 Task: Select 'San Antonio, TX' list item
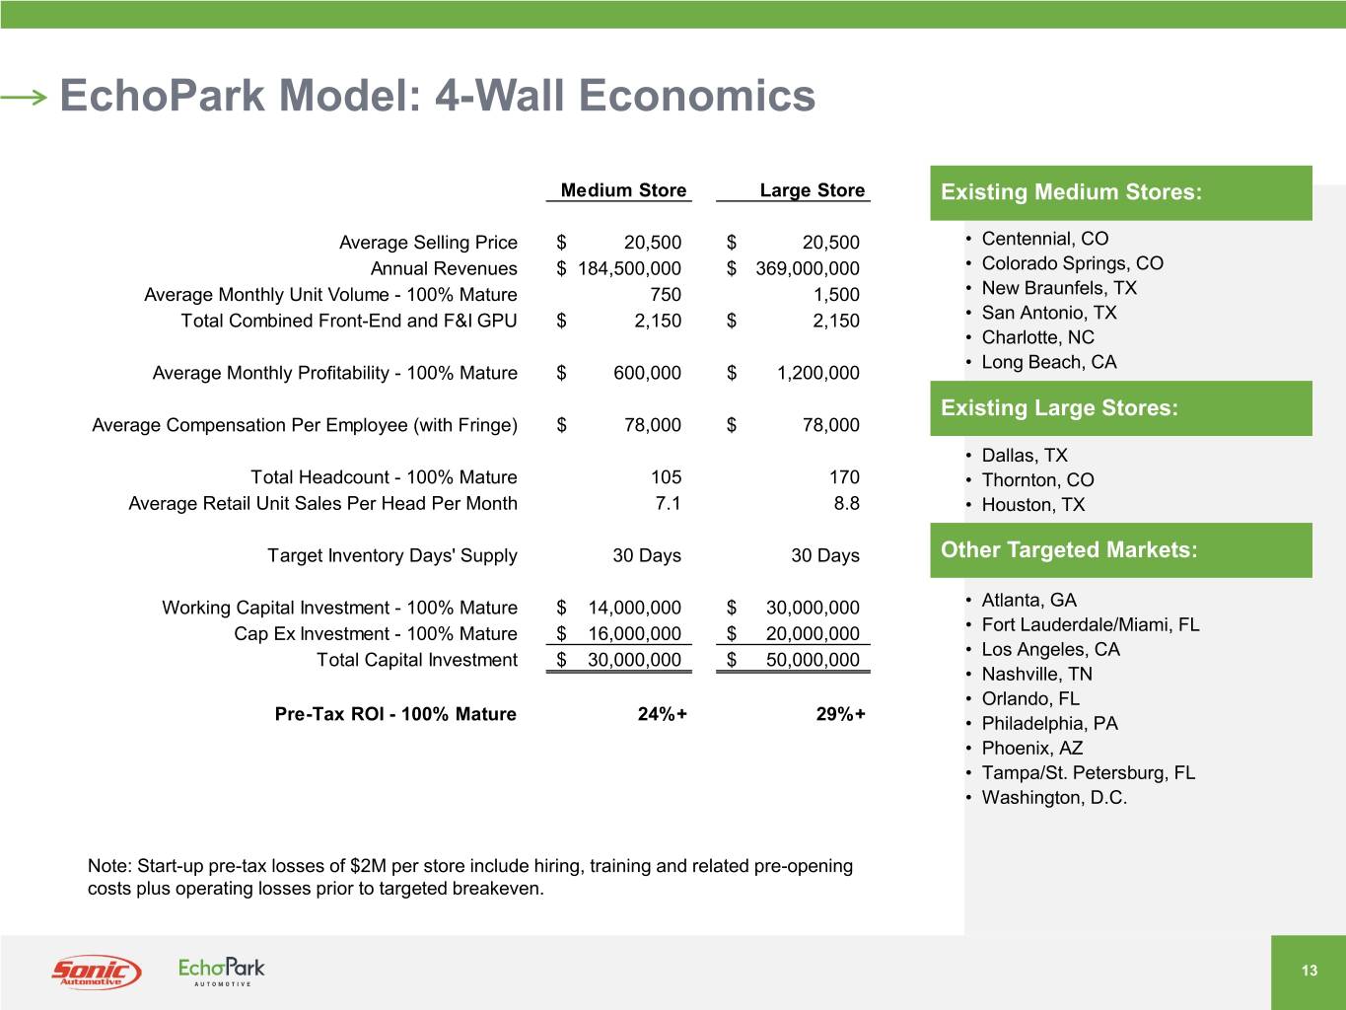coord(1049,313)
